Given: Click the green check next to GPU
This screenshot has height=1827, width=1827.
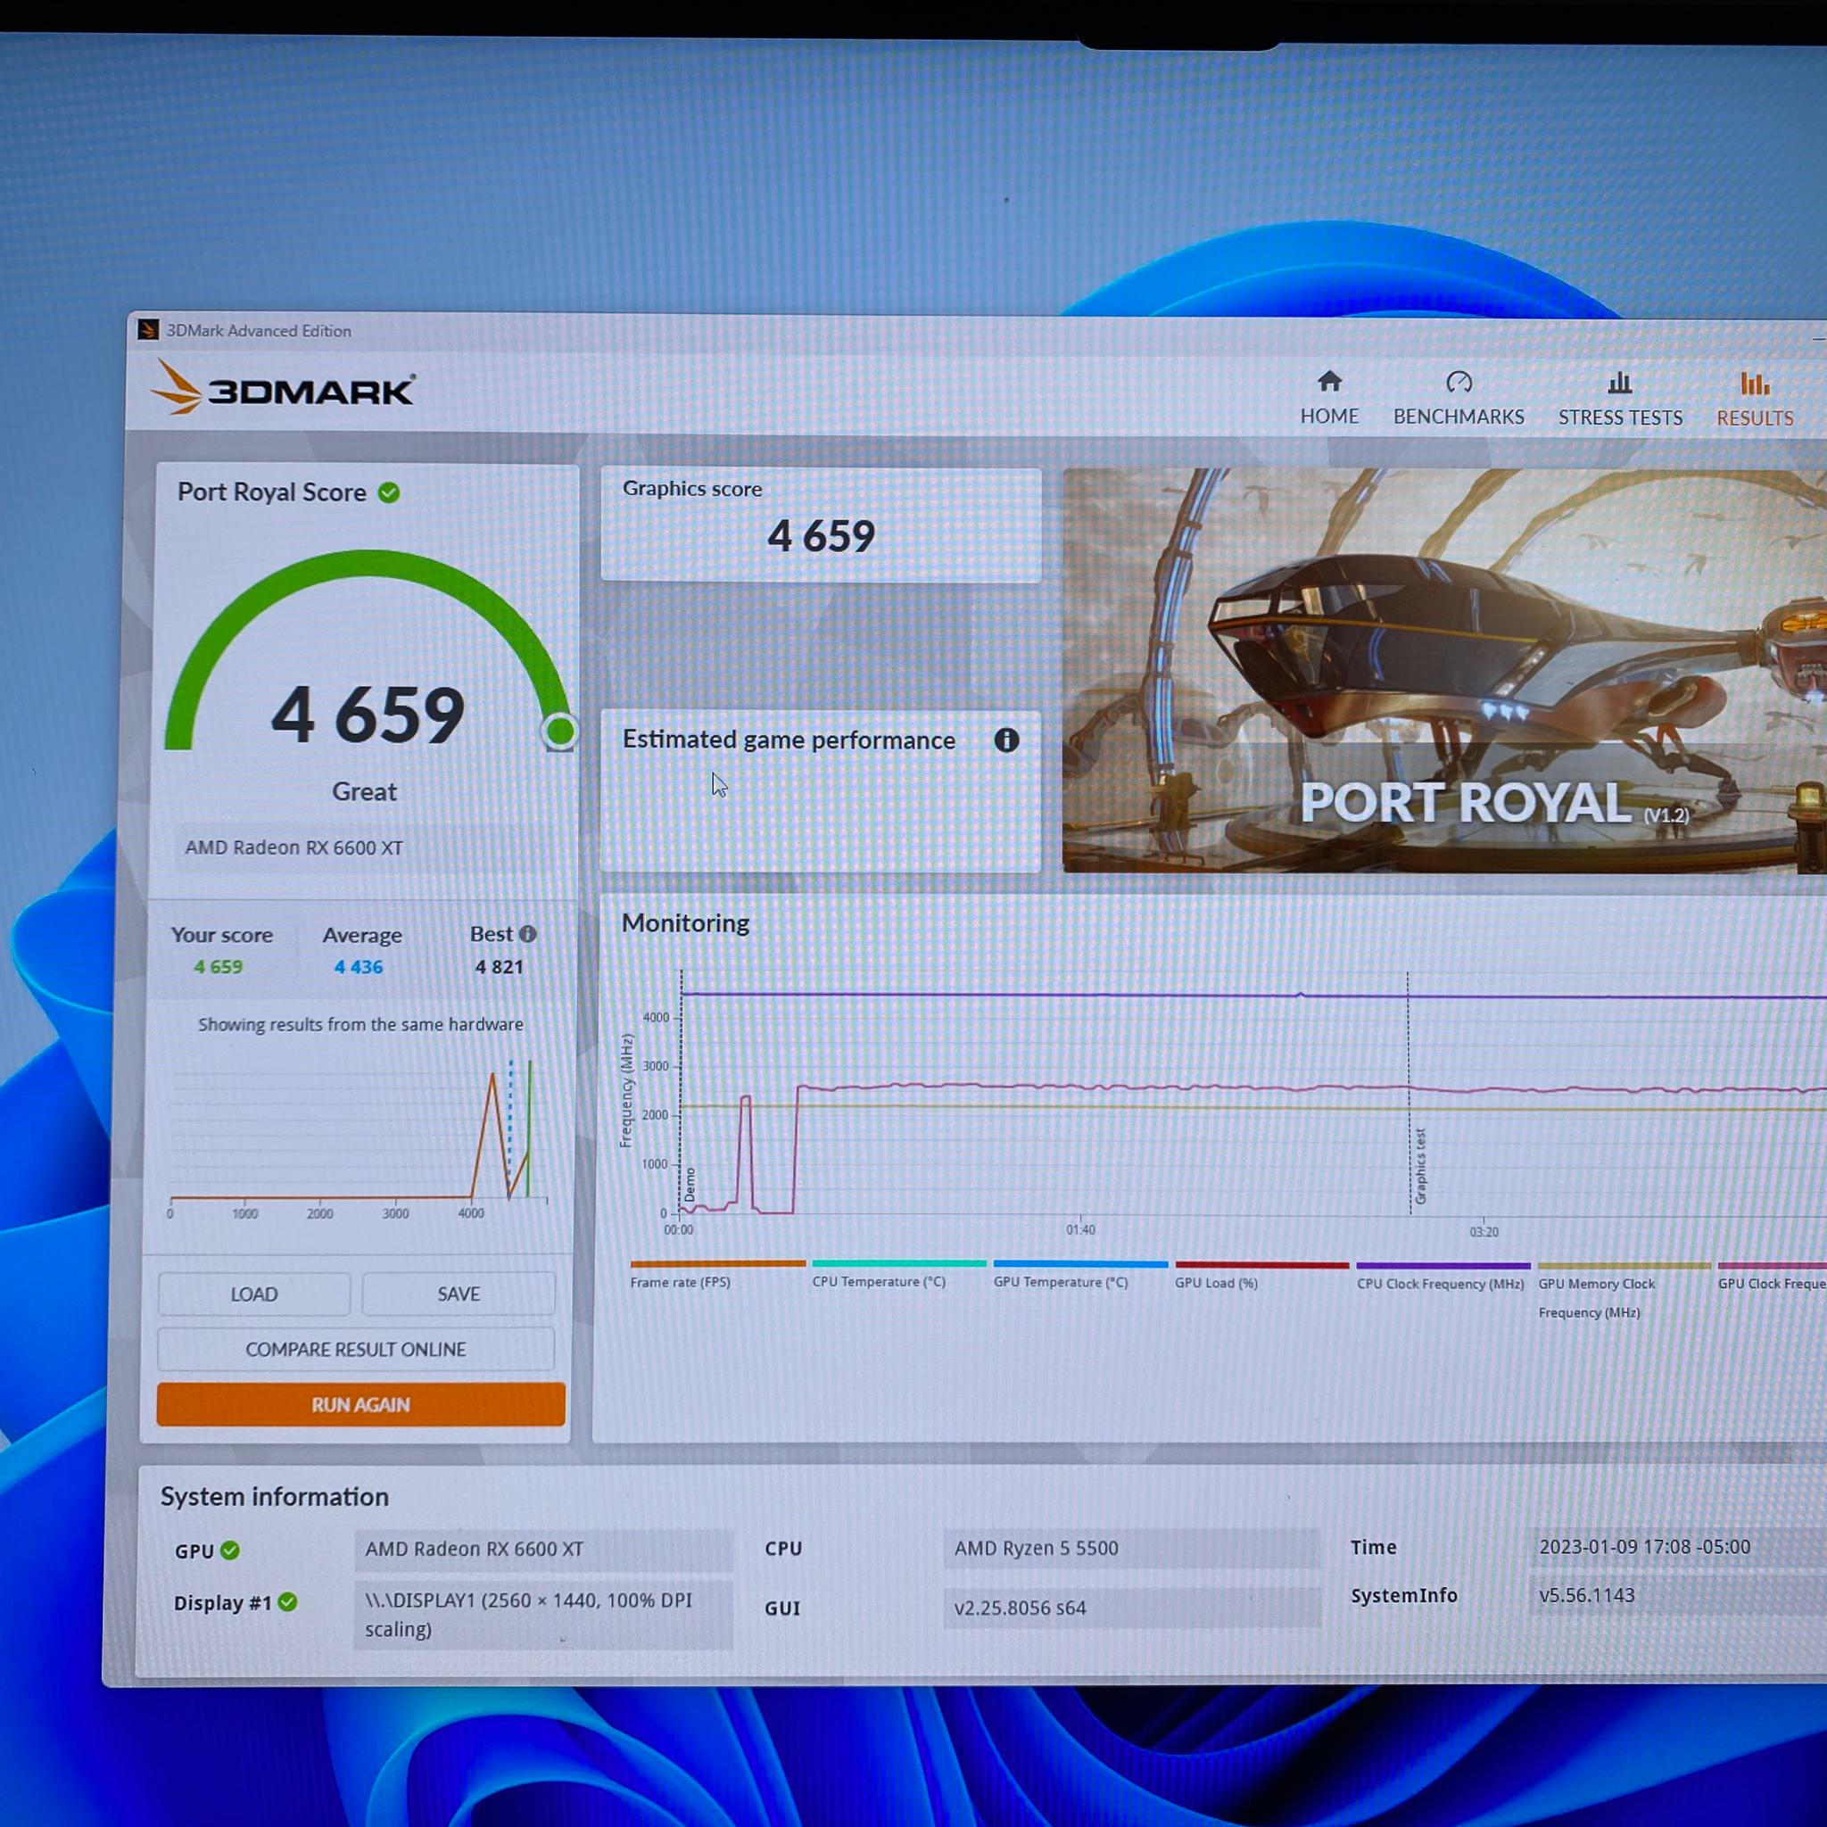Looking at the screenshot, I should click(230, 1550).
